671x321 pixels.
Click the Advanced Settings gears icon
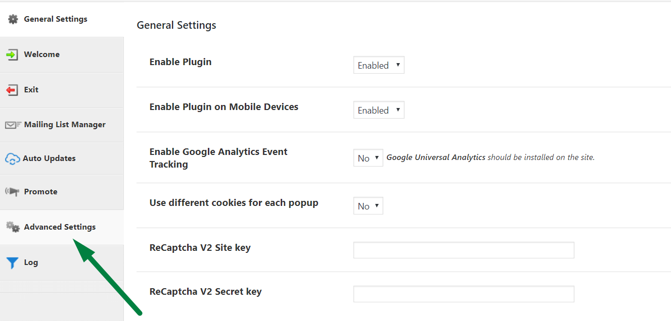[x=13, y=227]
